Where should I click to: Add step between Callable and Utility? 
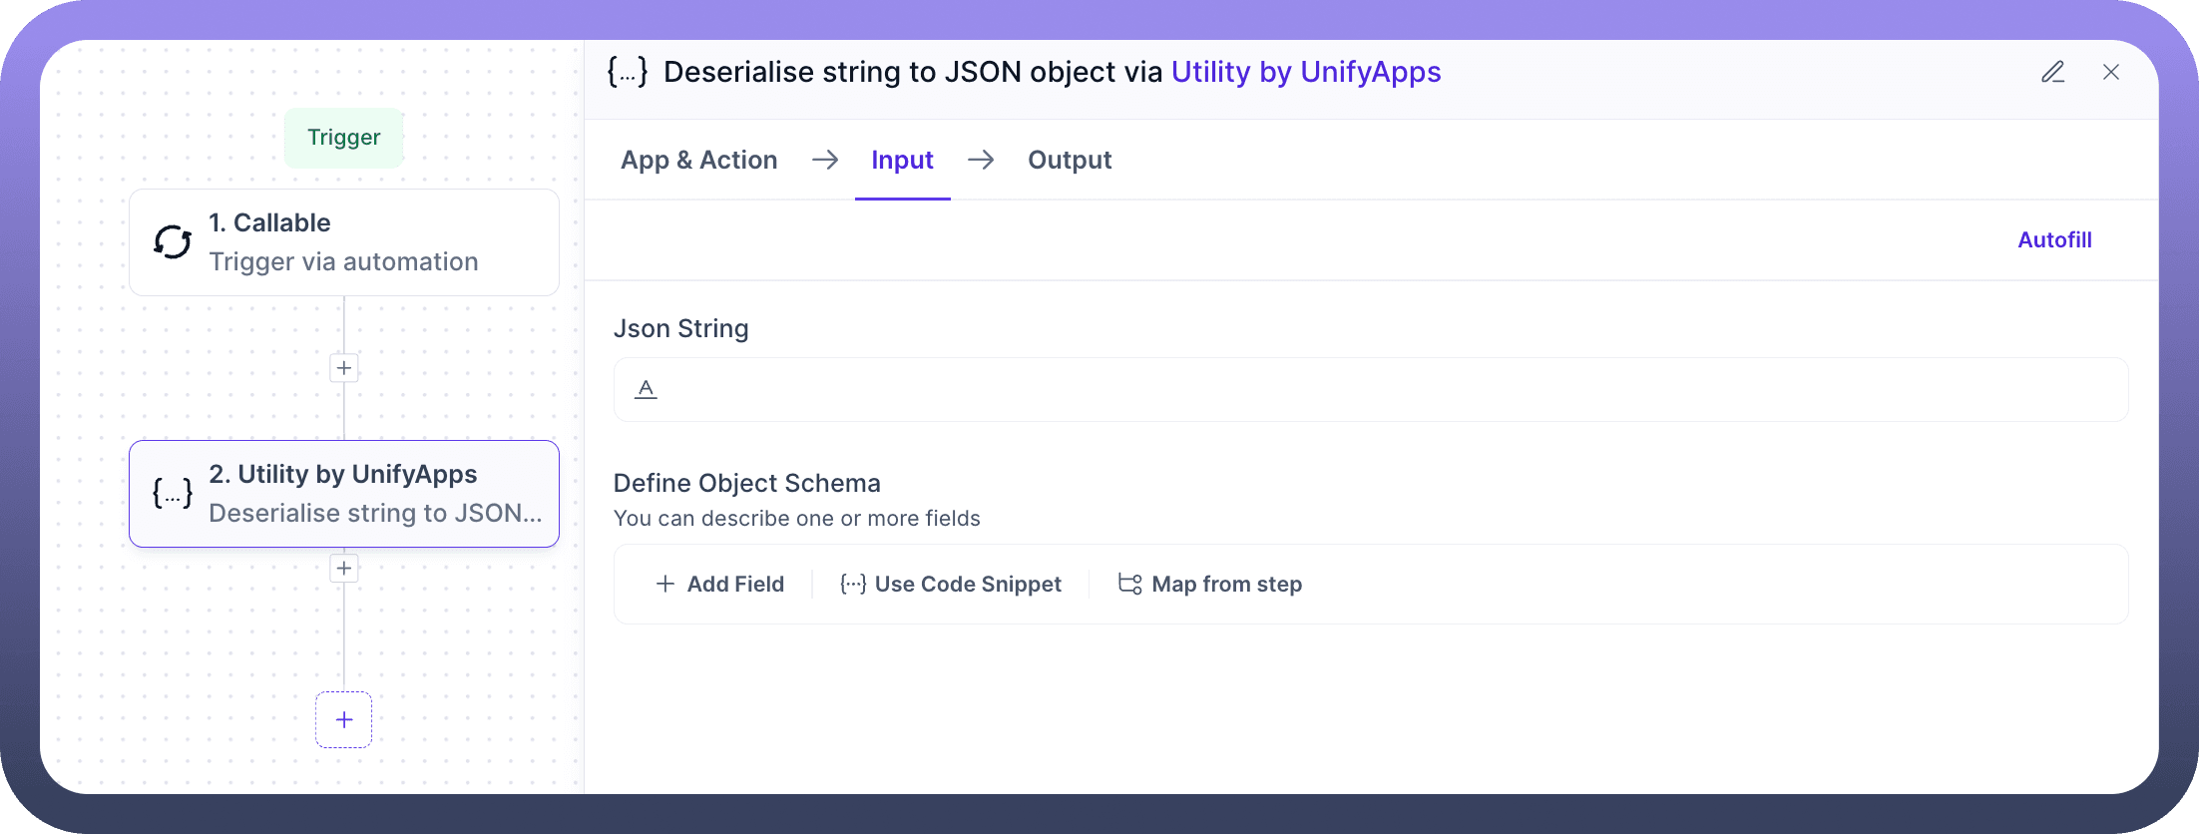coord(344,368)
